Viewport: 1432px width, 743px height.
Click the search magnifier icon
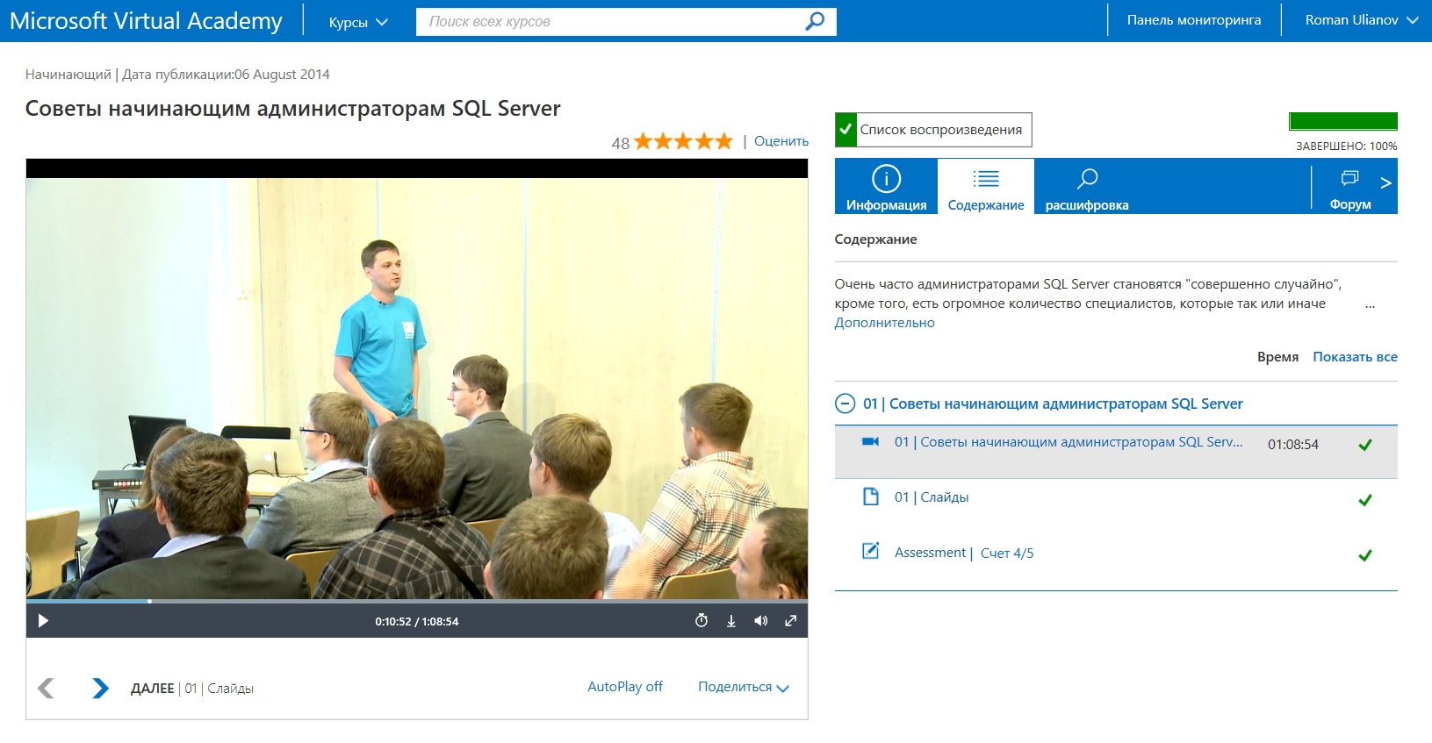815,21
